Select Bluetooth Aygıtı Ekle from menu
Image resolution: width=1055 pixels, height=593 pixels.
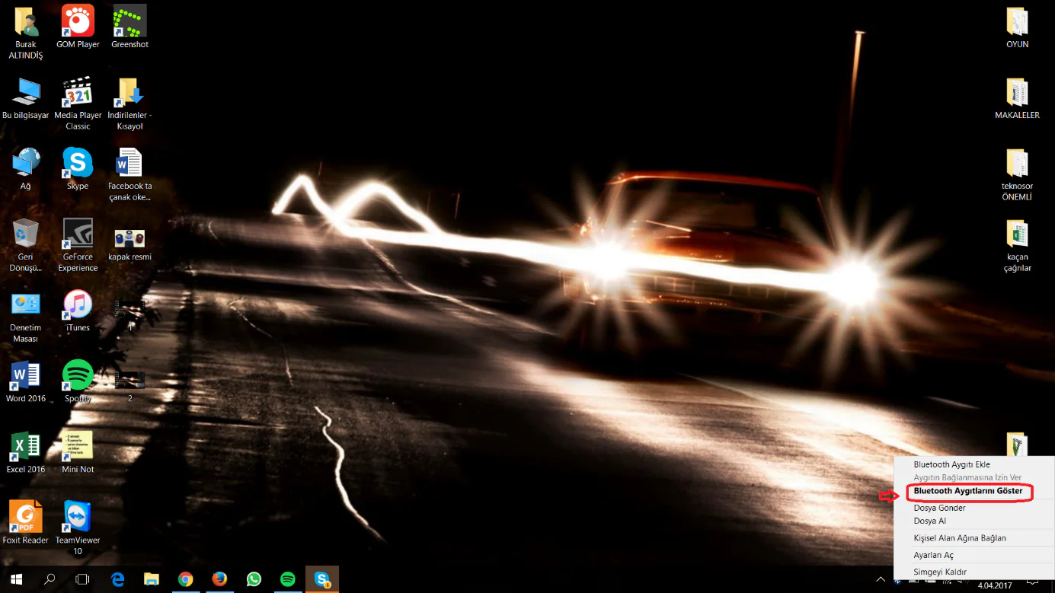click(951, 464)
